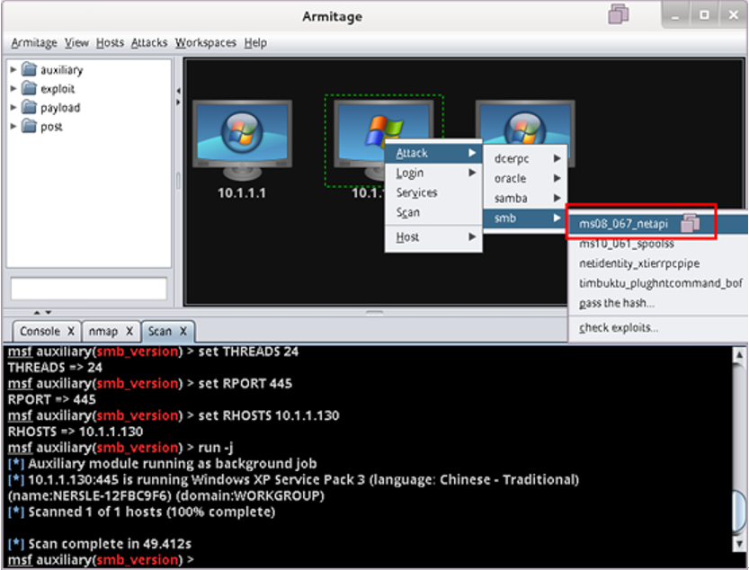Click 'set THREADS 24' console line

[x=248, y=352]
